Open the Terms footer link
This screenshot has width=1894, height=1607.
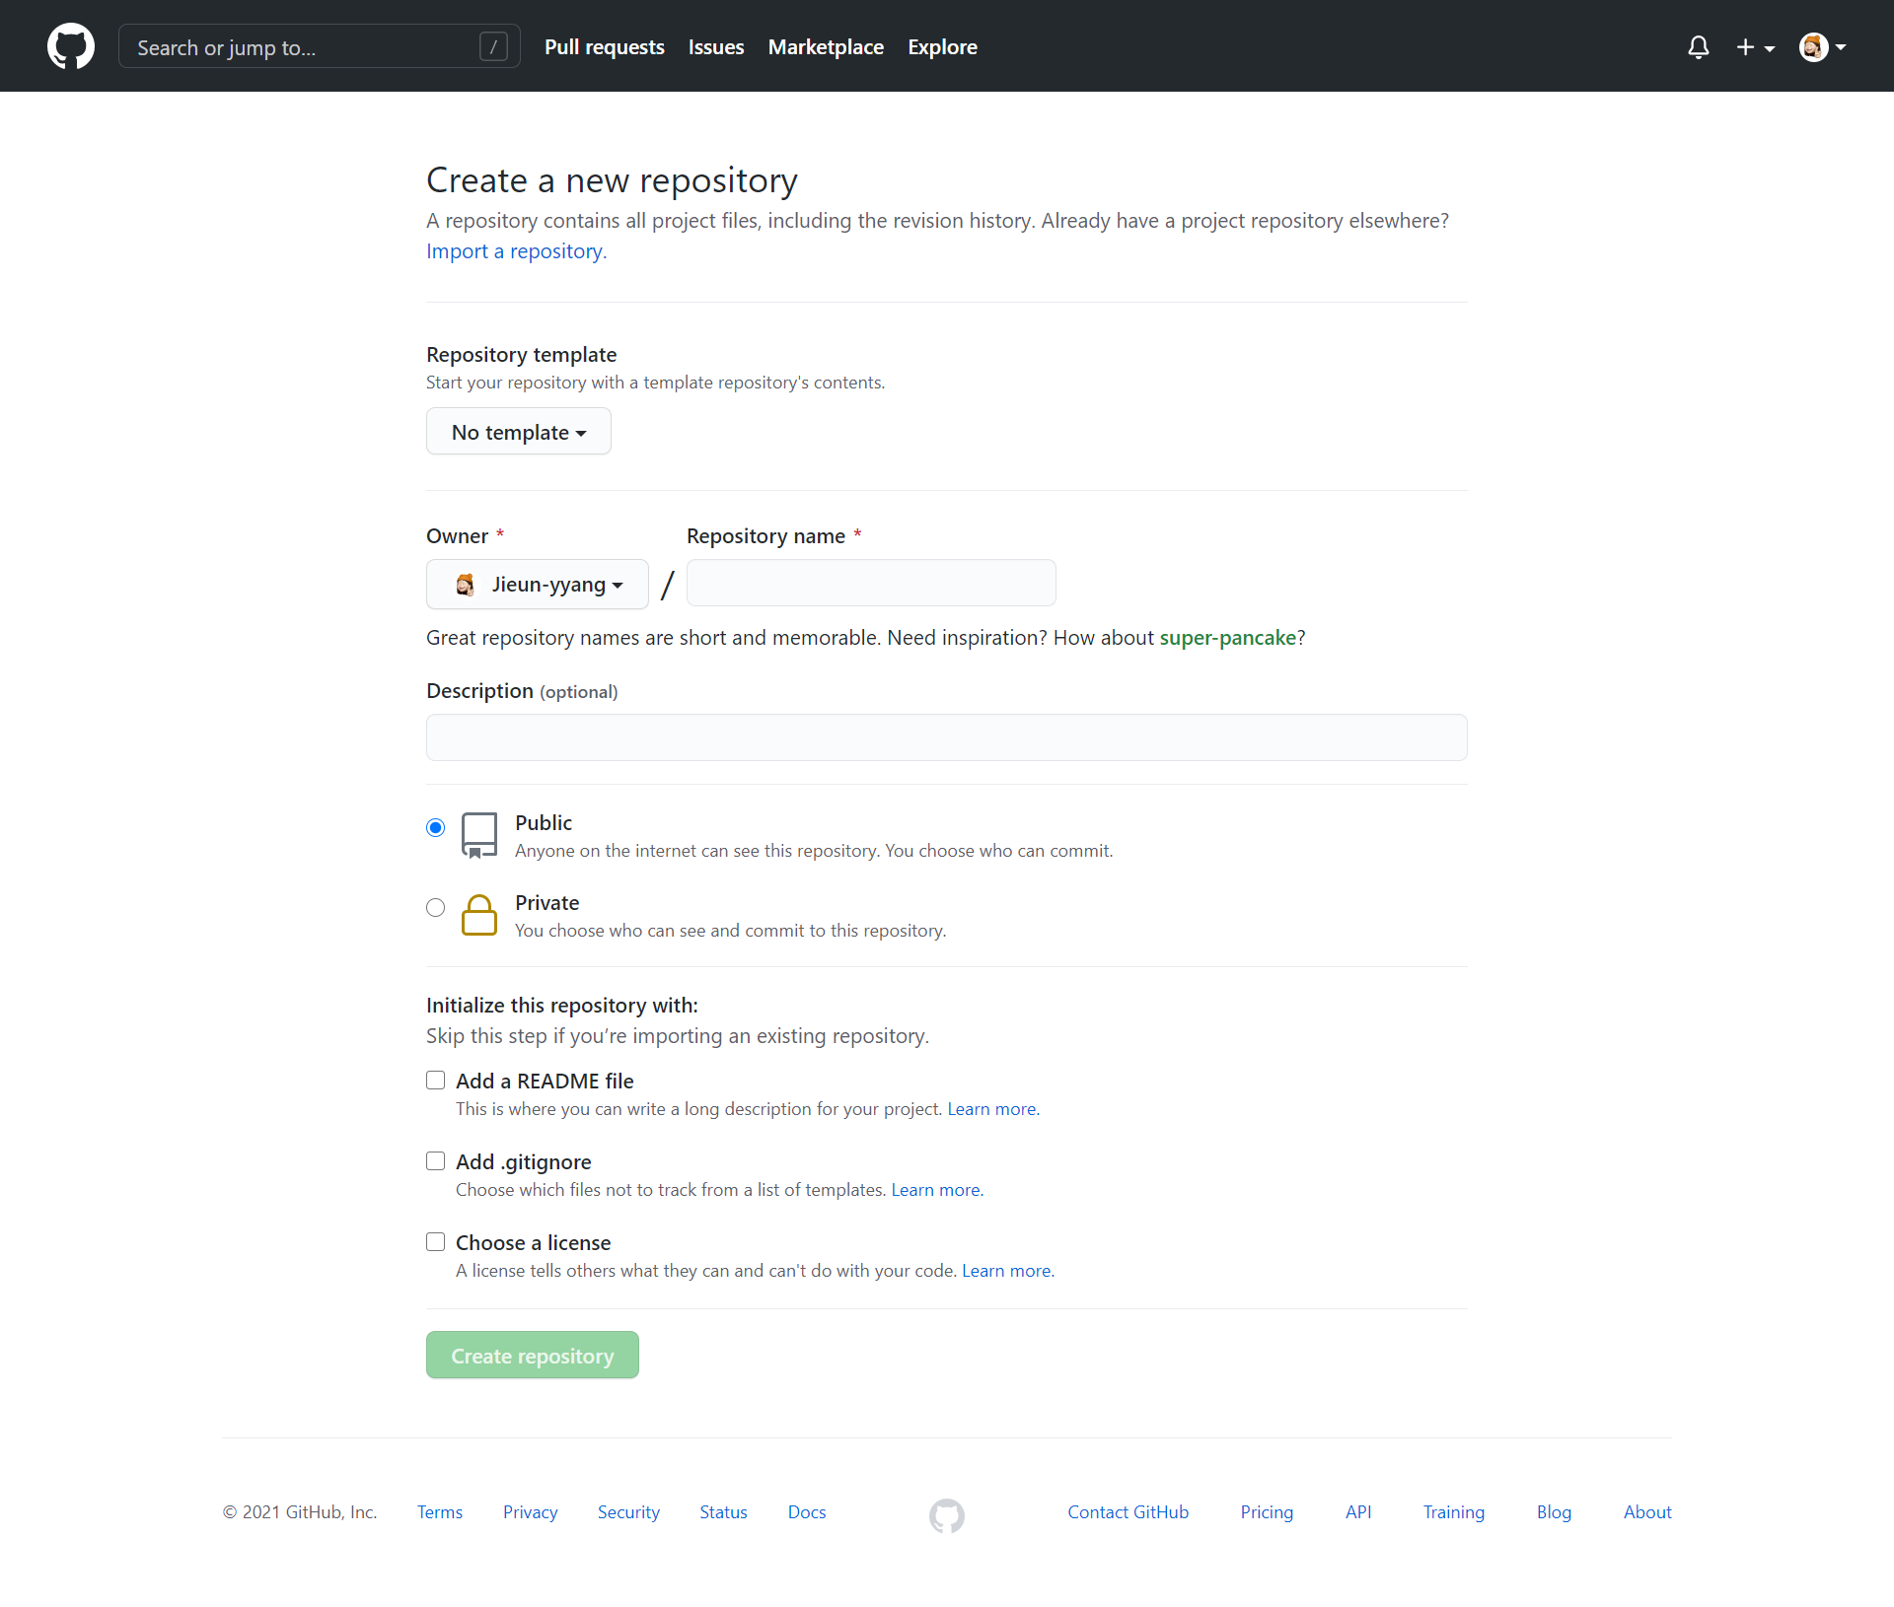pyautogui.click(x=440, y=1512)
